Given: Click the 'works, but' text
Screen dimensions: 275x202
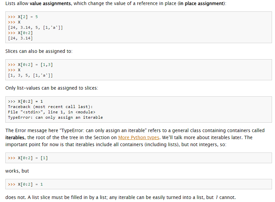Looking at the screenshot, I should (17, 171).
